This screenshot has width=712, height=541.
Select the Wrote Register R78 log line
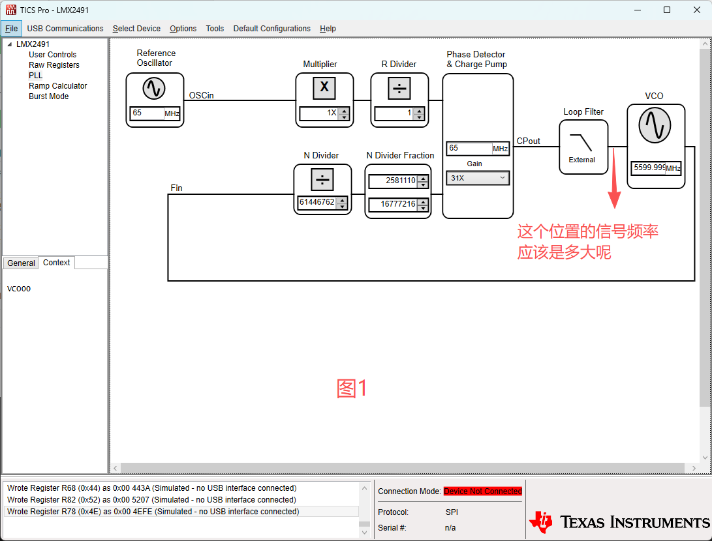(x=181, y=512)
